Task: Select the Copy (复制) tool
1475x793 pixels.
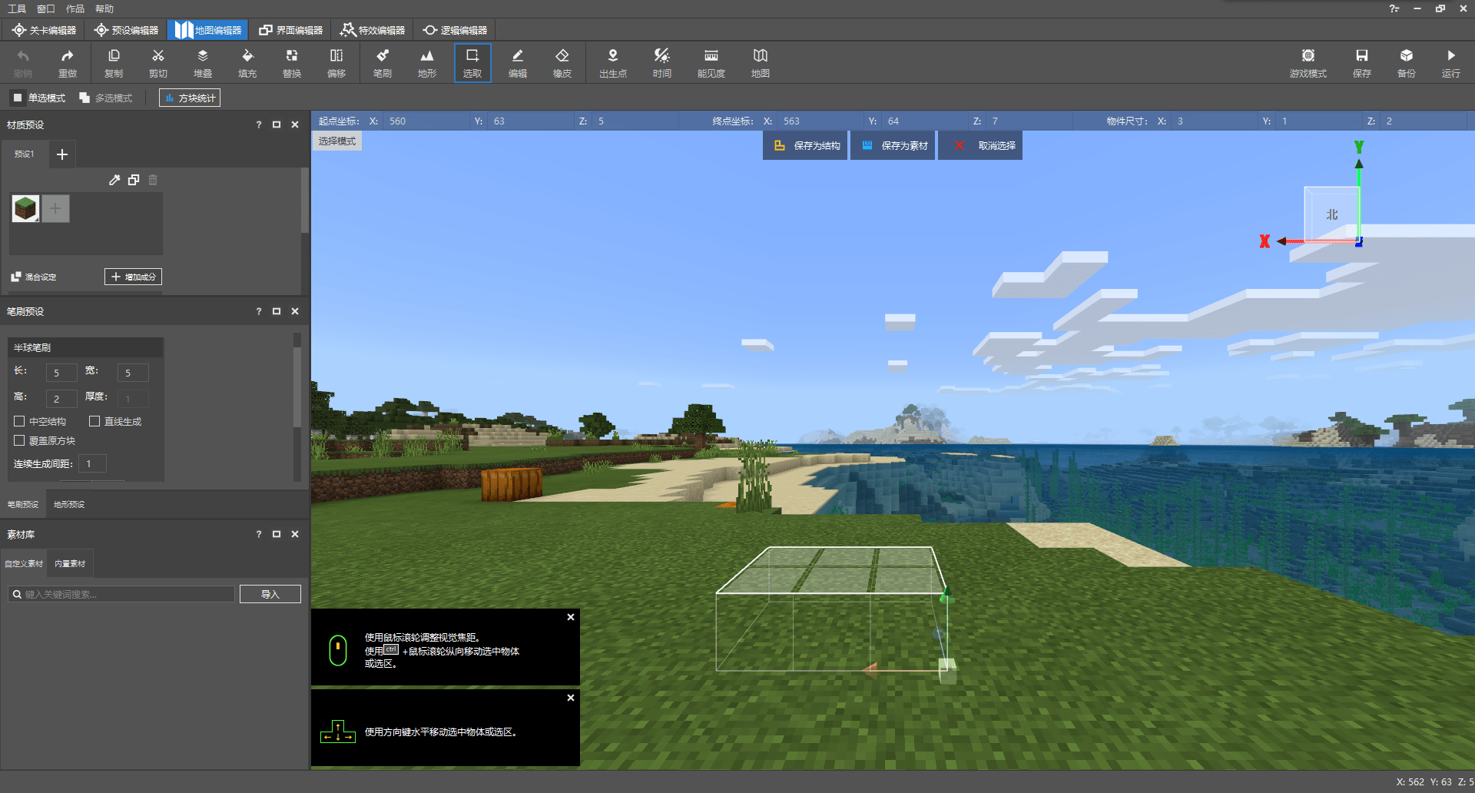Action: coord(114,62)
